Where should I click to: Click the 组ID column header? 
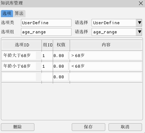pos(47,45)
